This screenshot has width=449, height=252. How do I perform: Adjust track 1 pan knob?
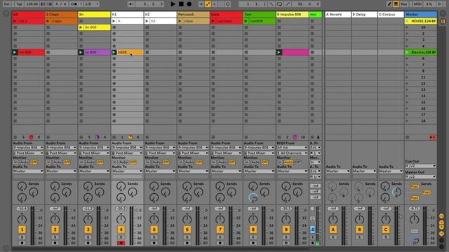(22, 219)
